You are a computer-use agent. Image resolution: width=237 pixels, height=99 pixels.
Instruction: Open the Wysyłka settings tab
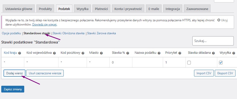(x=82, y=9)
